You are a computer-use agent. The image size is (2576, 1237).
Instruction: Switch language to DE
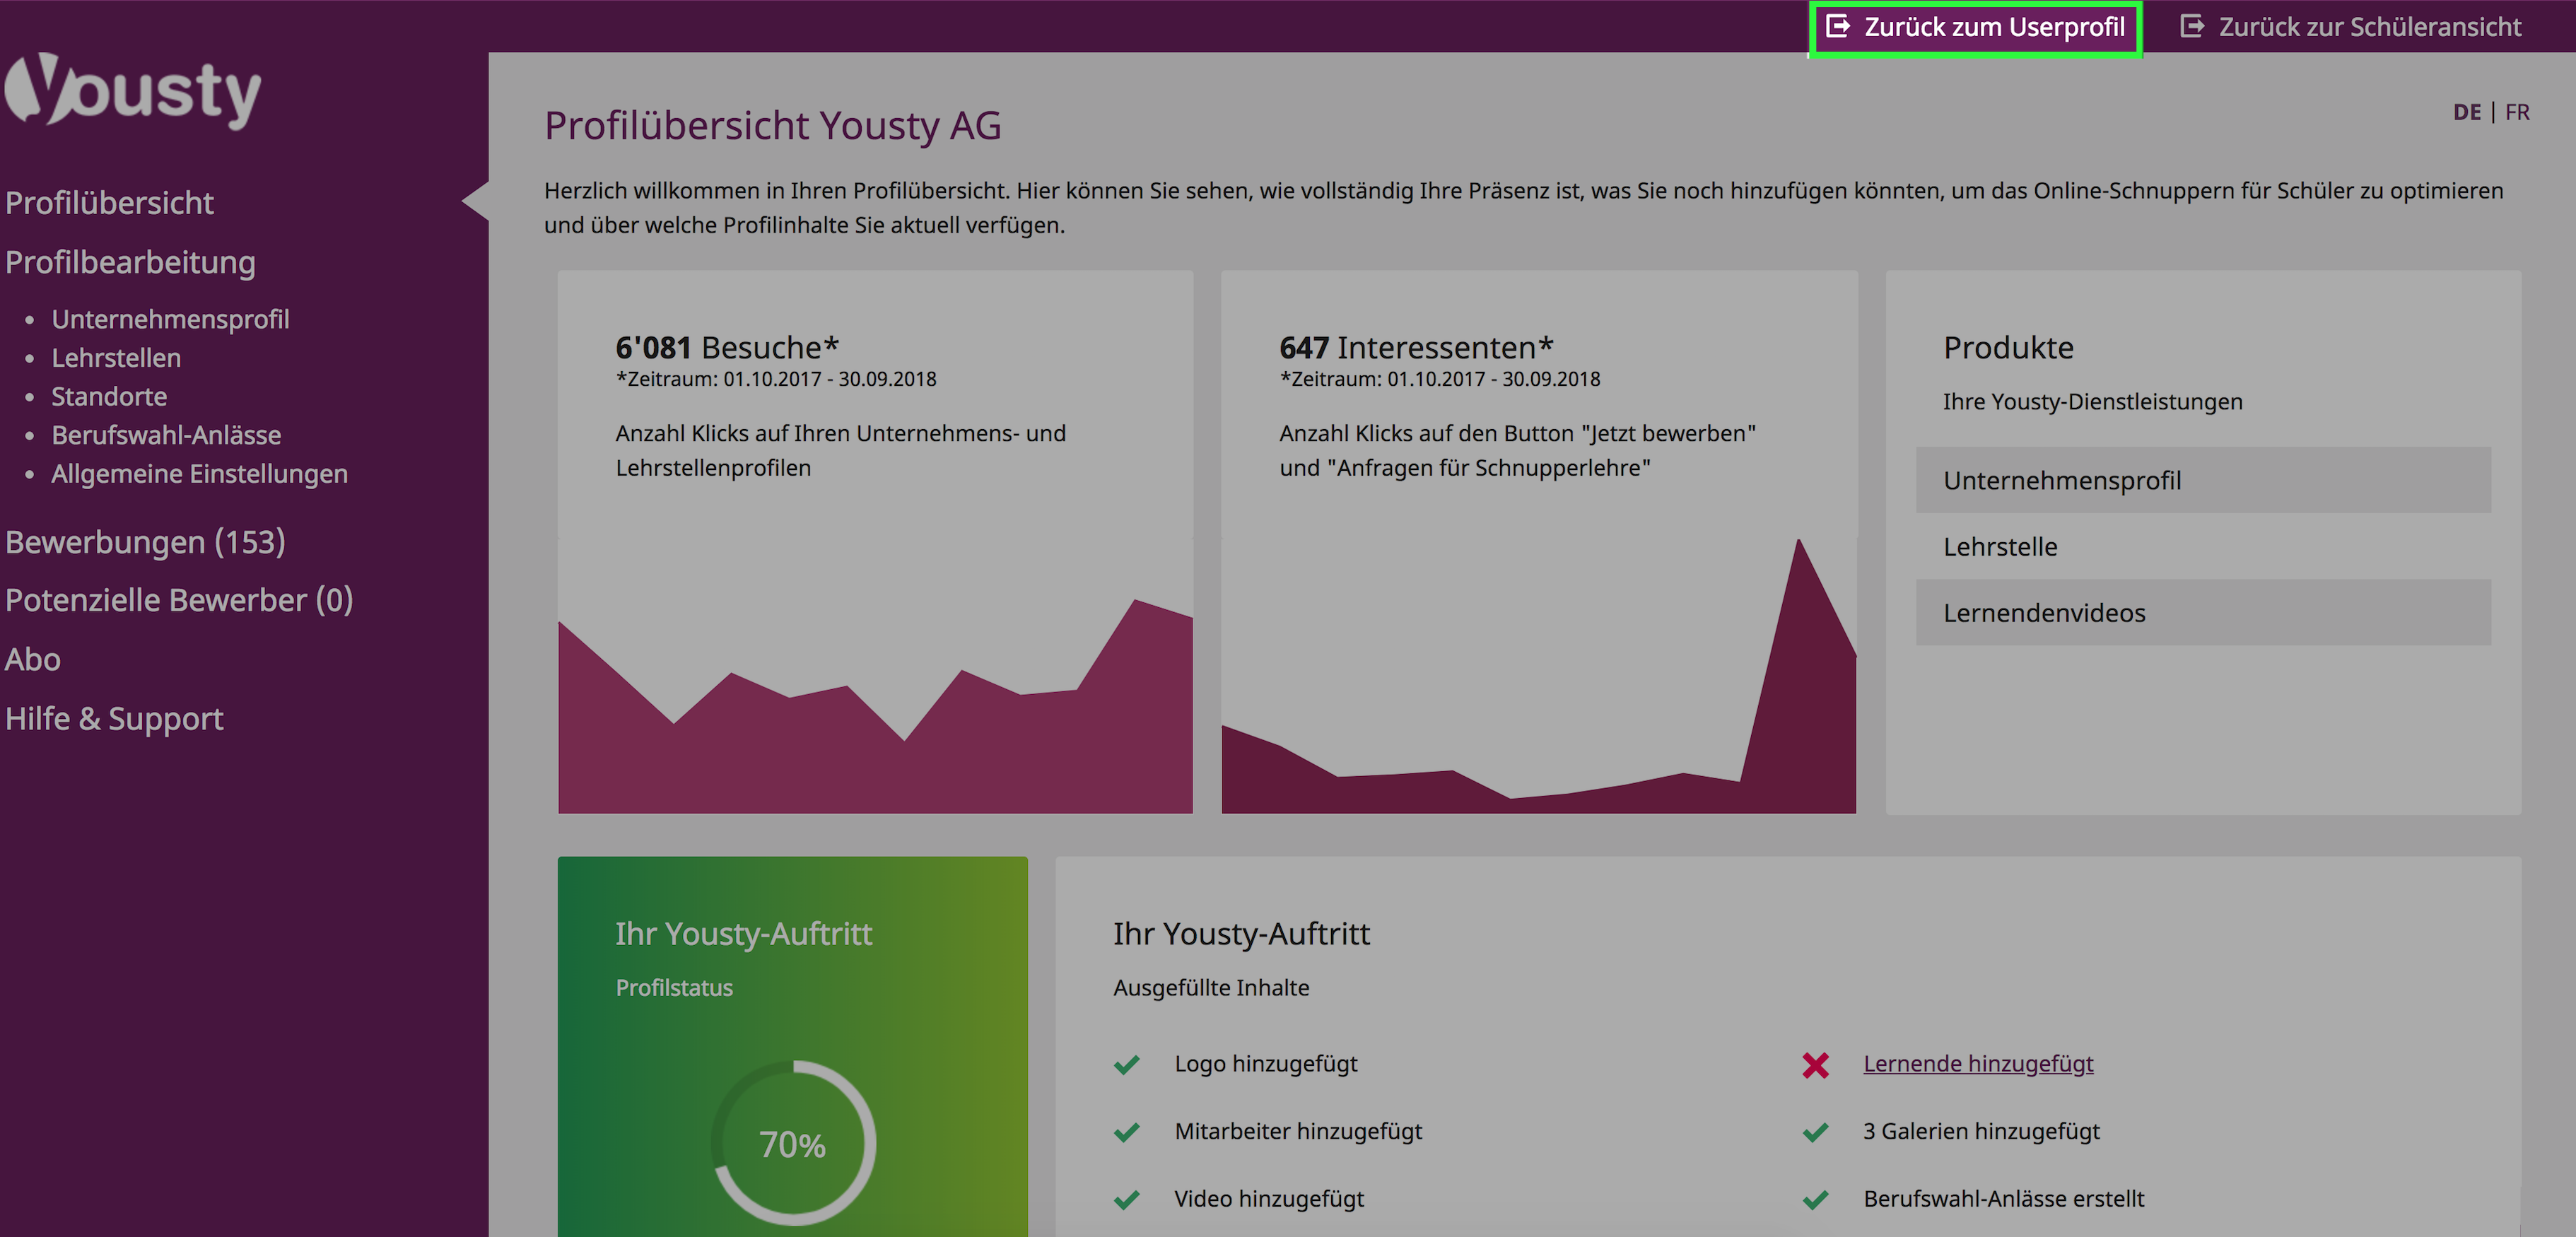2466,112
